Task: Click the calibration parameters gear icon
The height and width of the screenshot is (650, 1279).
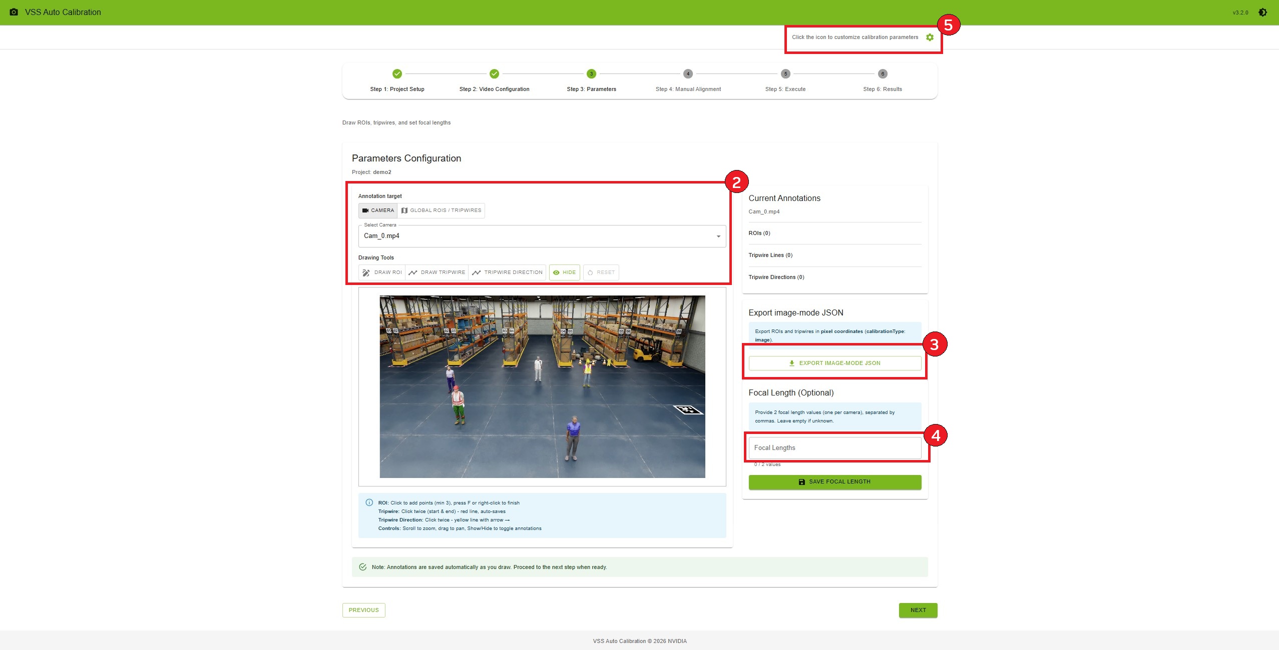Action: [930, 37]
